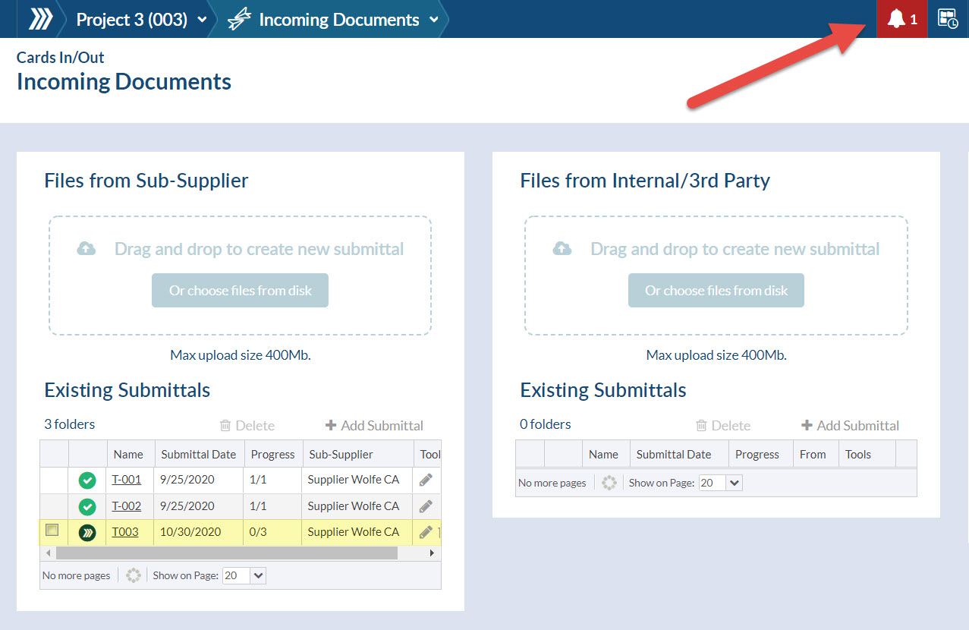This screenshot has width=969, height=630.
Task: Tick the checkbox for row T003
Action: 52,530
